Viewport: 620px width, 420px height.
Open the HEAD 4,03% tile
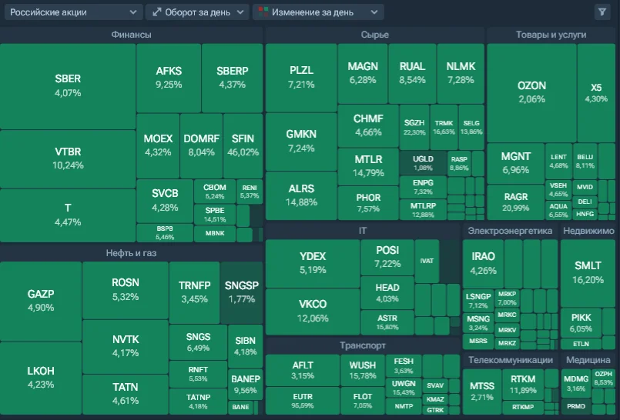point(387,293)
